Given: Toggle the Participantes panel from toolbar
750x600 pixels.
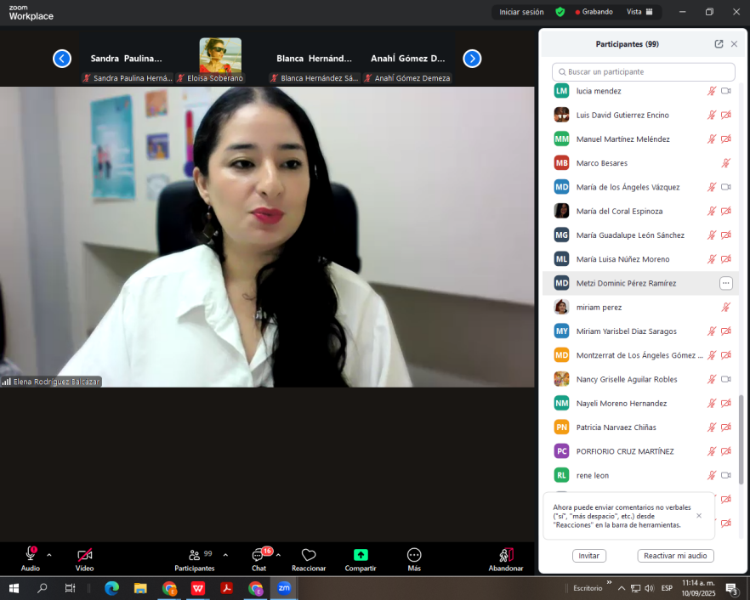Looking at the screenshot, I should point(195,556).
